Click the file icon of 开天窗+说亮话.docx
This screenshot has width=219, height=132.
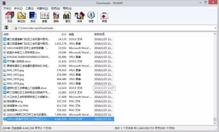[5, 61]
